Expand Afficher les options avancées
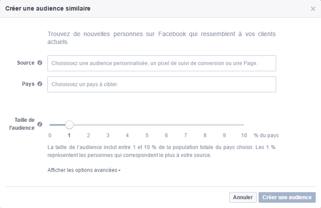321x208 pixels. 84,170
